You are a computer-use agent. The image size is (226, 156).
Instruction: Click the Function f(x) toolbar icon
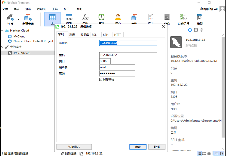(x=85, y=17)
